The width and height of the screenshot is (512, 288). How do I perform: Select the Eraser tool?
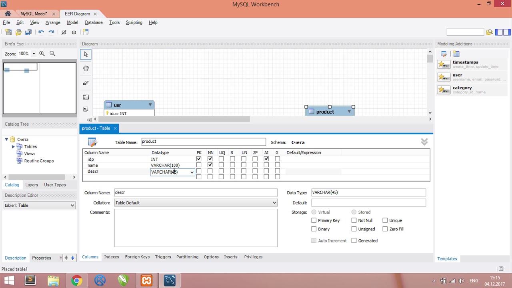(86, 83)
